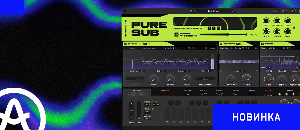300x130 pixels.
Task: Adjust the PRESENCE knob
Action: pos(277,31)
